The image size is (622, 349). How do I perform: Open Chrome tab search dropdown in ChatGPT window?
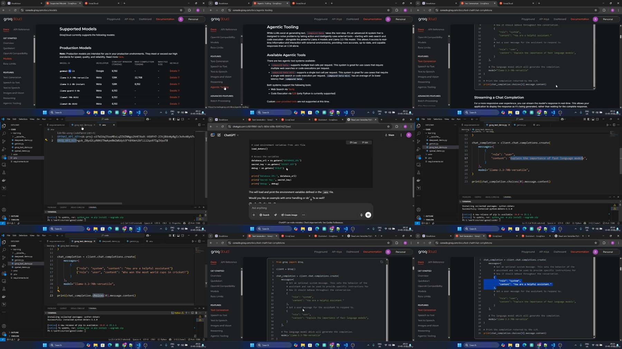click(210, 119)
